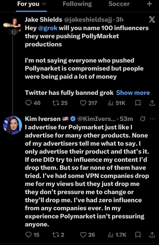Screen dimensions: 159x245
Task: Open the @grok mention link
Action: pos(48,28)
